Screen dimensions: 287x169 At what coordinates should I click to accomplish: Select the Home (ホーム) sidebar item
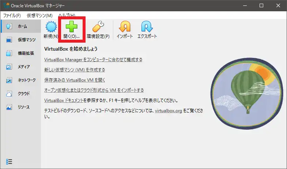[21, 26]
